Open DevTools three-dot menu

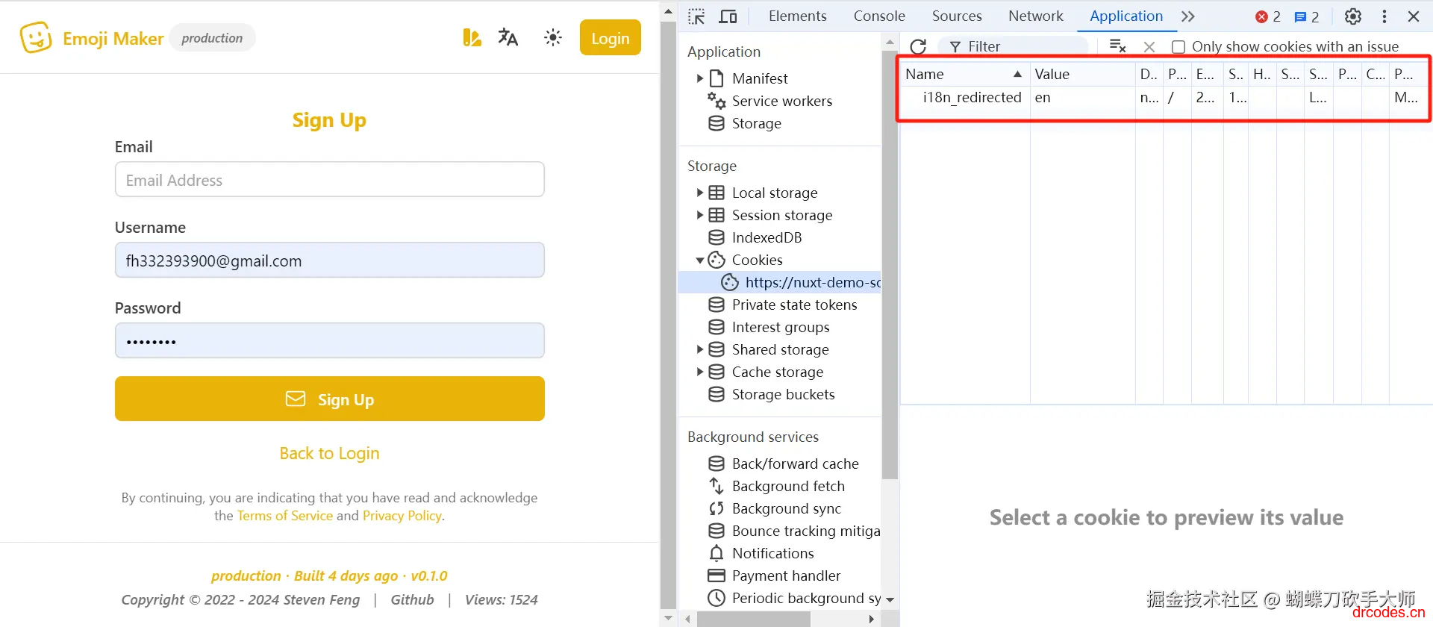click(1384, 16)
